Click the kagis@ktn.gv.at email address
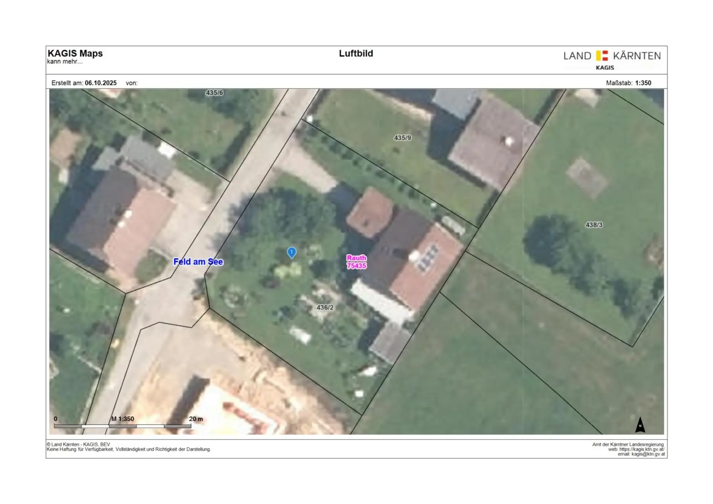Viewport: 713px width, 504px height. coord(648,454)
